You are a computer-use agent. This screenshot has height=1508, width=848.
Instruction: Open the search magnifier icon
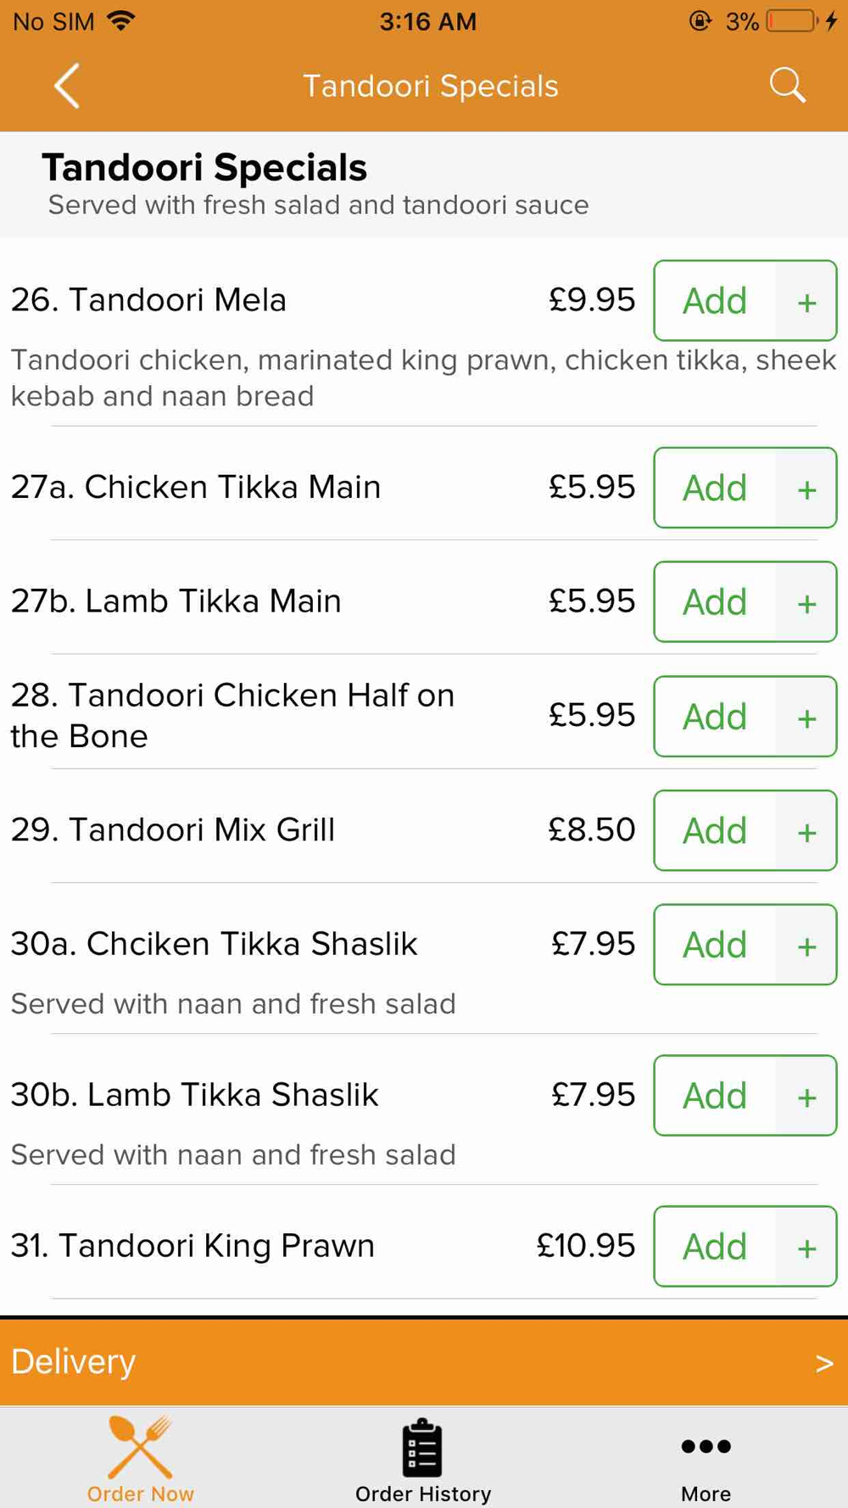click(x=787, y=86)
